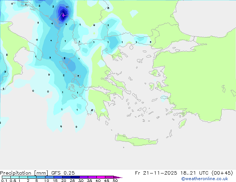Screen dimensions: 236x182
Task: Click the legend tick label '35'
Action: [x=89, y=181]
